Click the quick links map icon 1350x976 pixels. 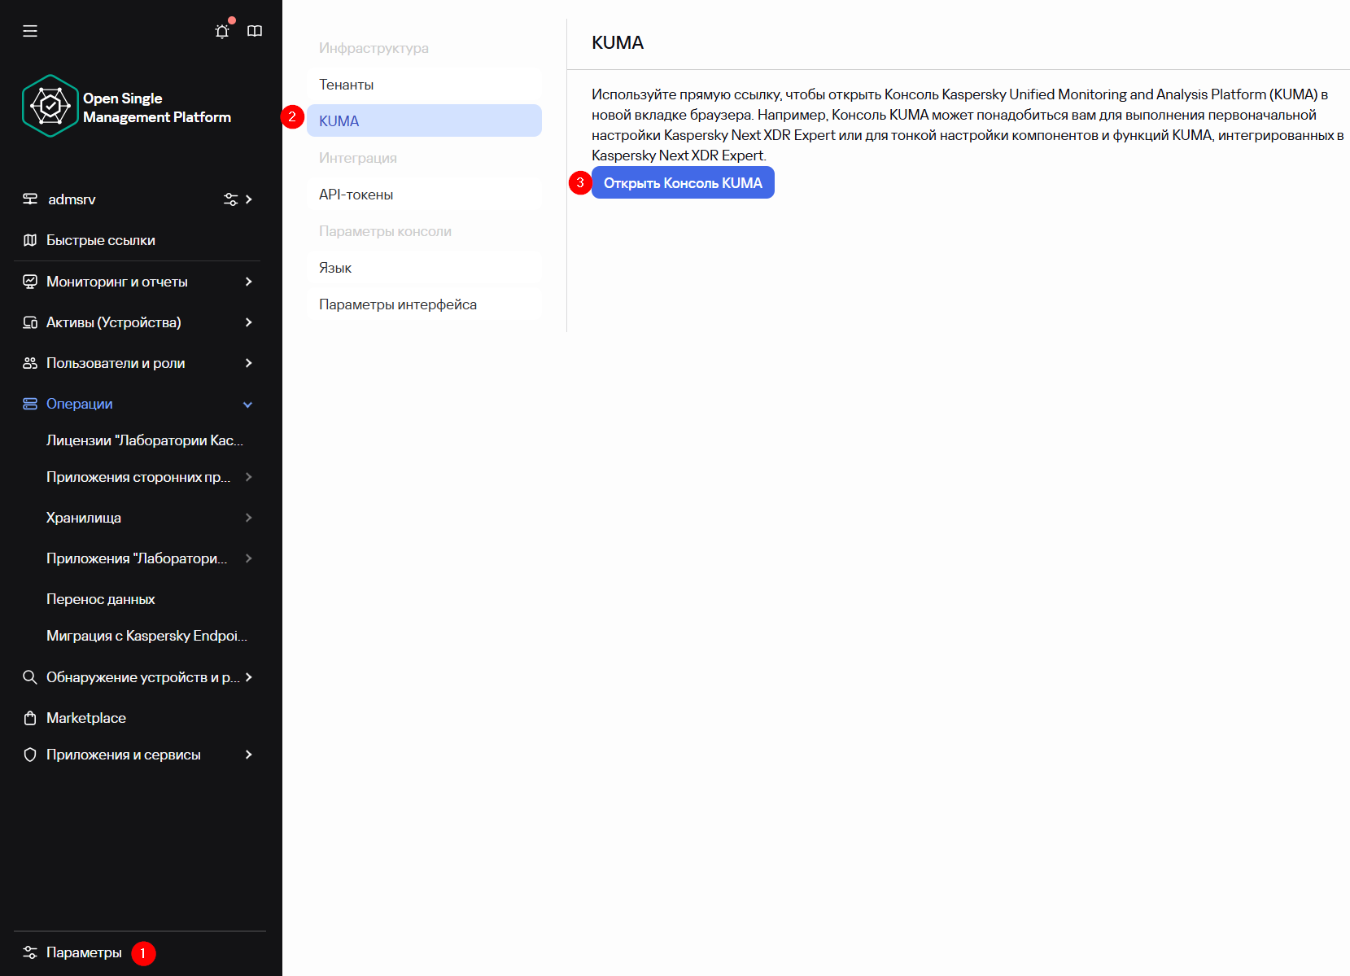(30, 240)
